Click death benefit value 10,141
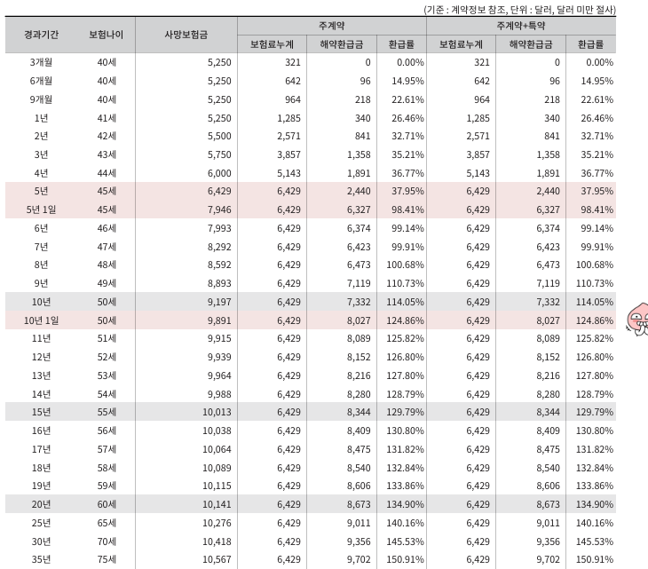Screen dimensions: 648x569 217,504
